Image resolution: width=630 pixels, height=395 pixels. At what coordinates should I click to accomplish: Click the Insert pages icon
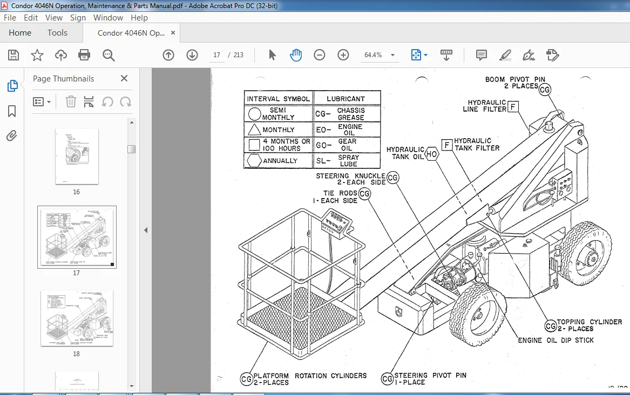(89, 102)
